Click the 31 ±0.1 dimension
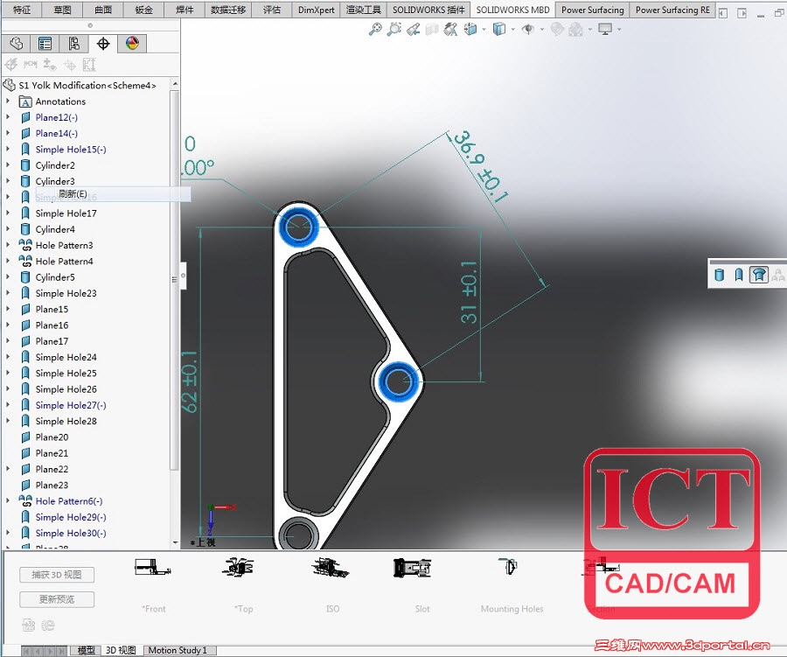The width and height of the screenshot is (787, 657). pos(469,292)
